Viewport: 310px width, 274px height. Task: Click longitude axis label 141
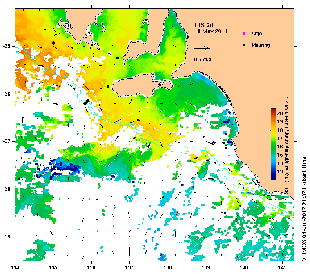[x=282, y=268]
